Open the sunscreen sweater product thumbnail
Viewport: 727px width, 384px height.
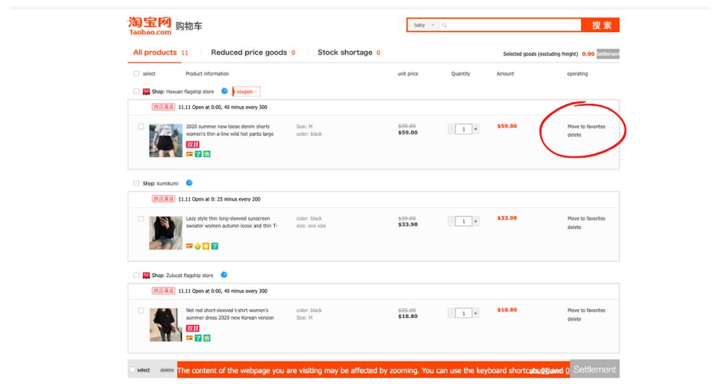coord(166,233)
